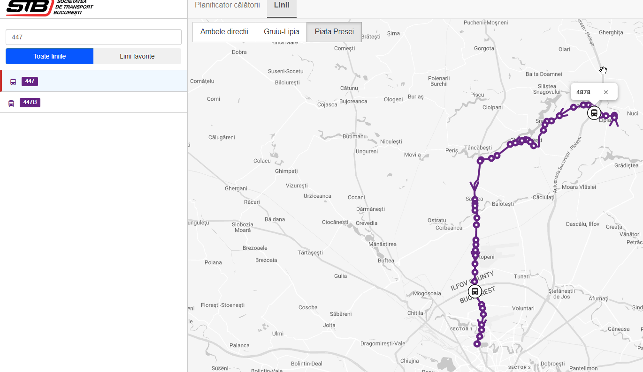This screenshot has width=643, height=372.
Task: Open the Planificator călătorii tab
Action: click(227, 5)
